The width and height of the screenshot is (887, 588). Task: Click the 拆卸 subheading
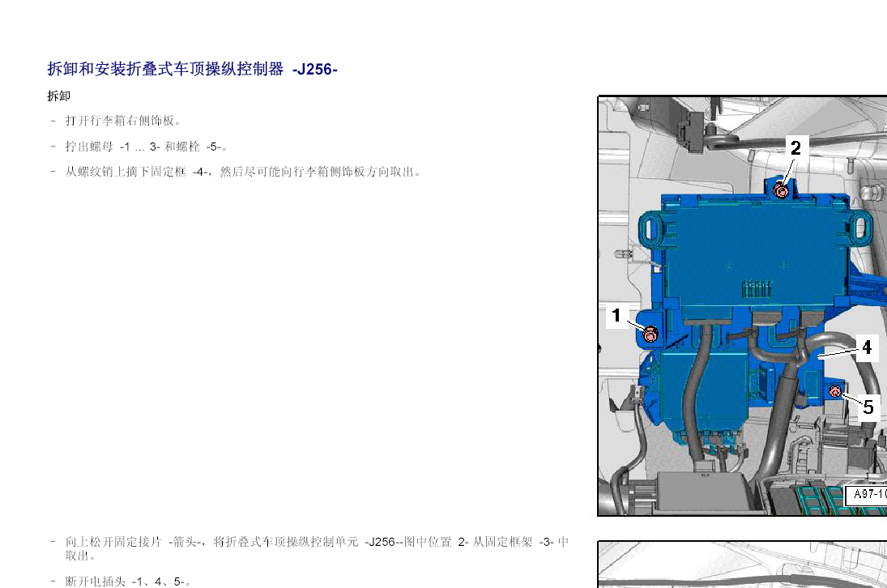(x=59, y=96)
